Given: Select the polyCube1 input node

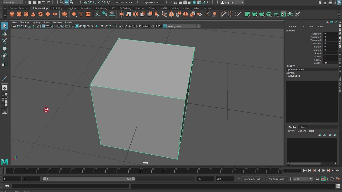Looking at the screenshot, I should click(x=294, y=76).
